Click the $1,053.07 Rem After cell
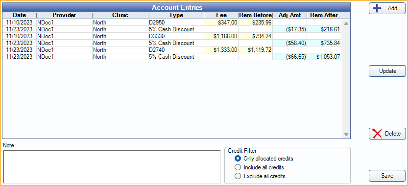 324,57
